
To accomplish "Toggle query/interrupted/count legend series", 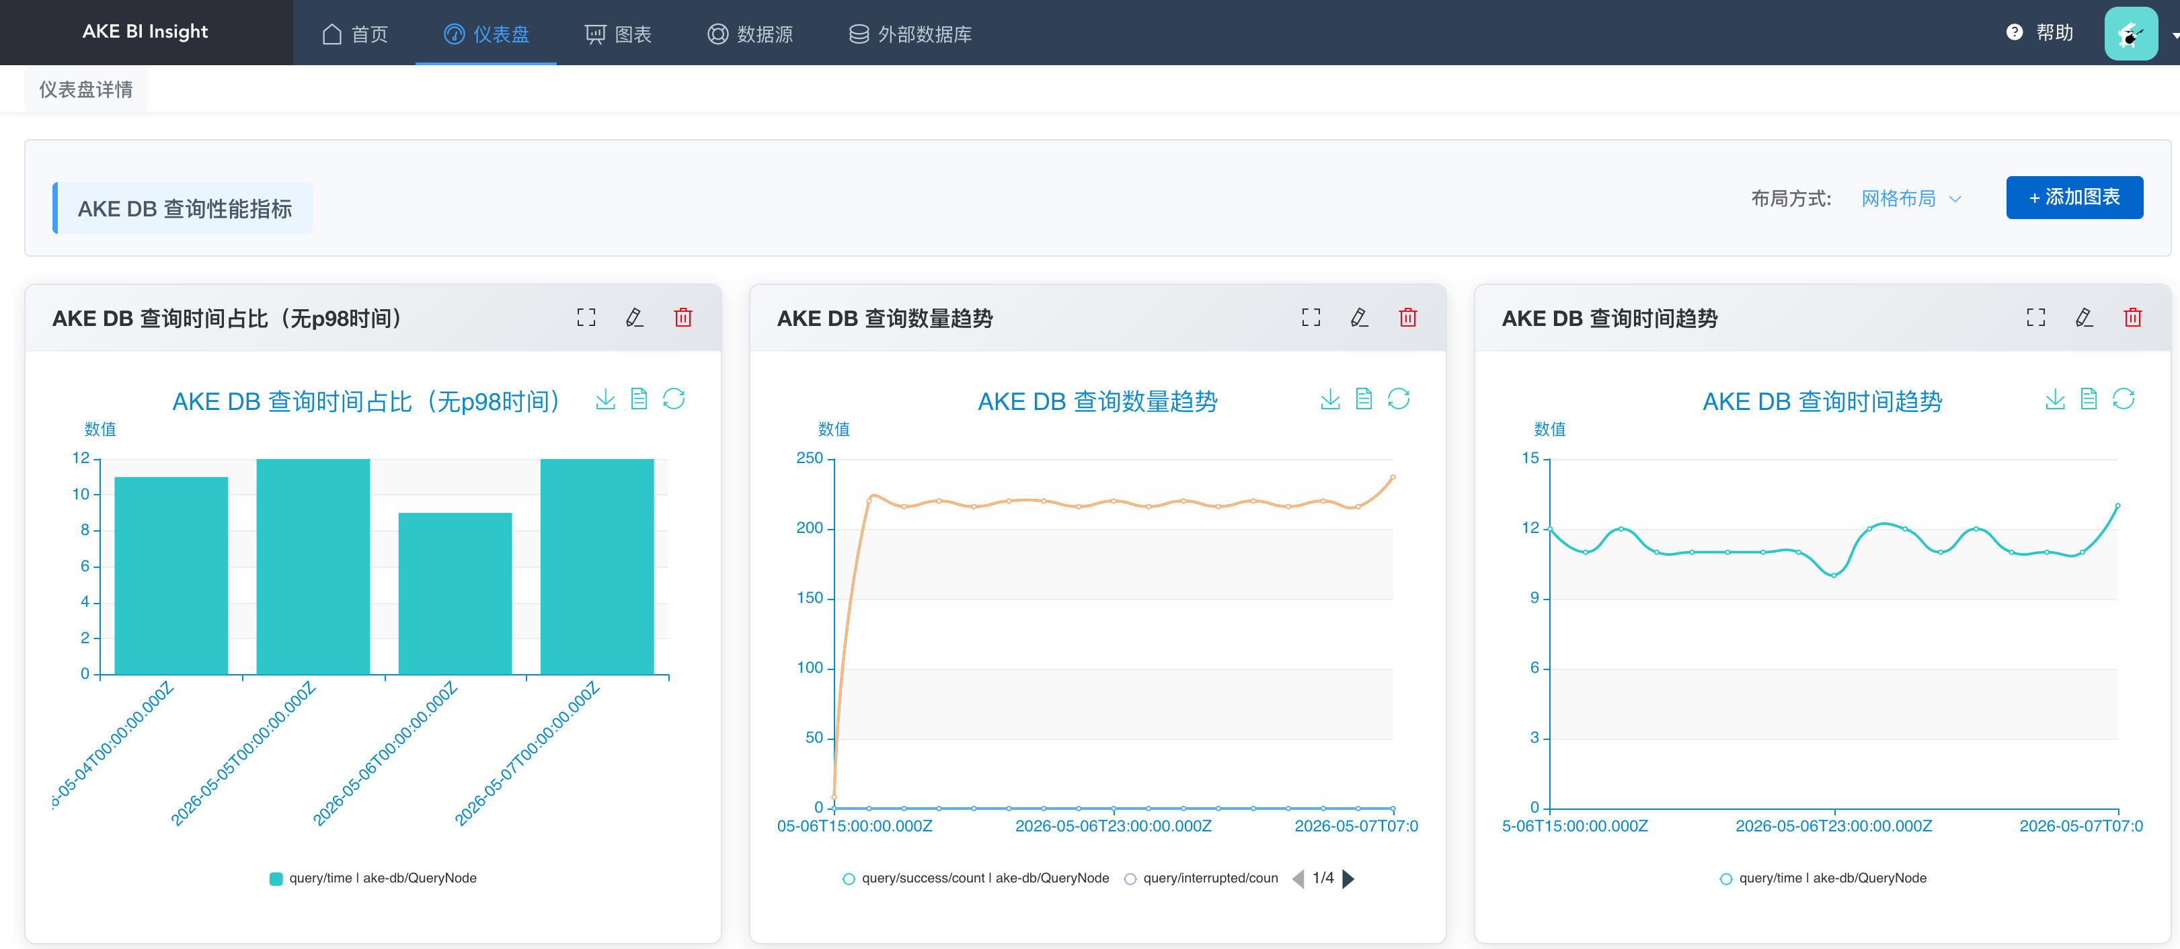I will coord(1201,878).
